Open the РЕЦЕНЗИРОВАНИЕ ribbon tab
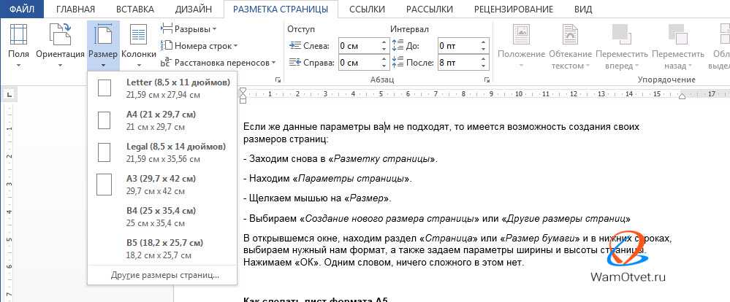730x302 pixels. 514,9
